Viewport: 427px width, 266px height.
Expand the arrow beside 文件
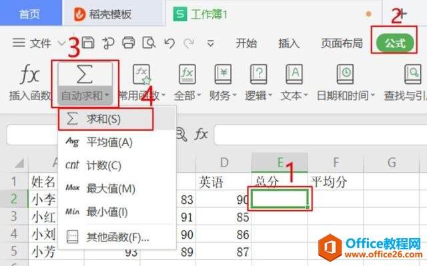point(61,43)
